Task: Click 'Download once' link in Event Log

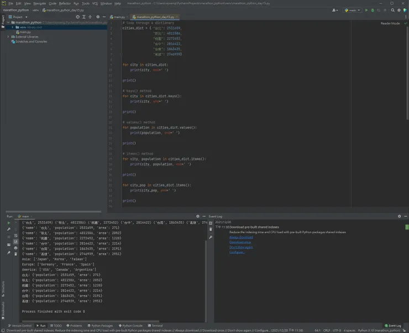Action: click(x=240, y=242)
